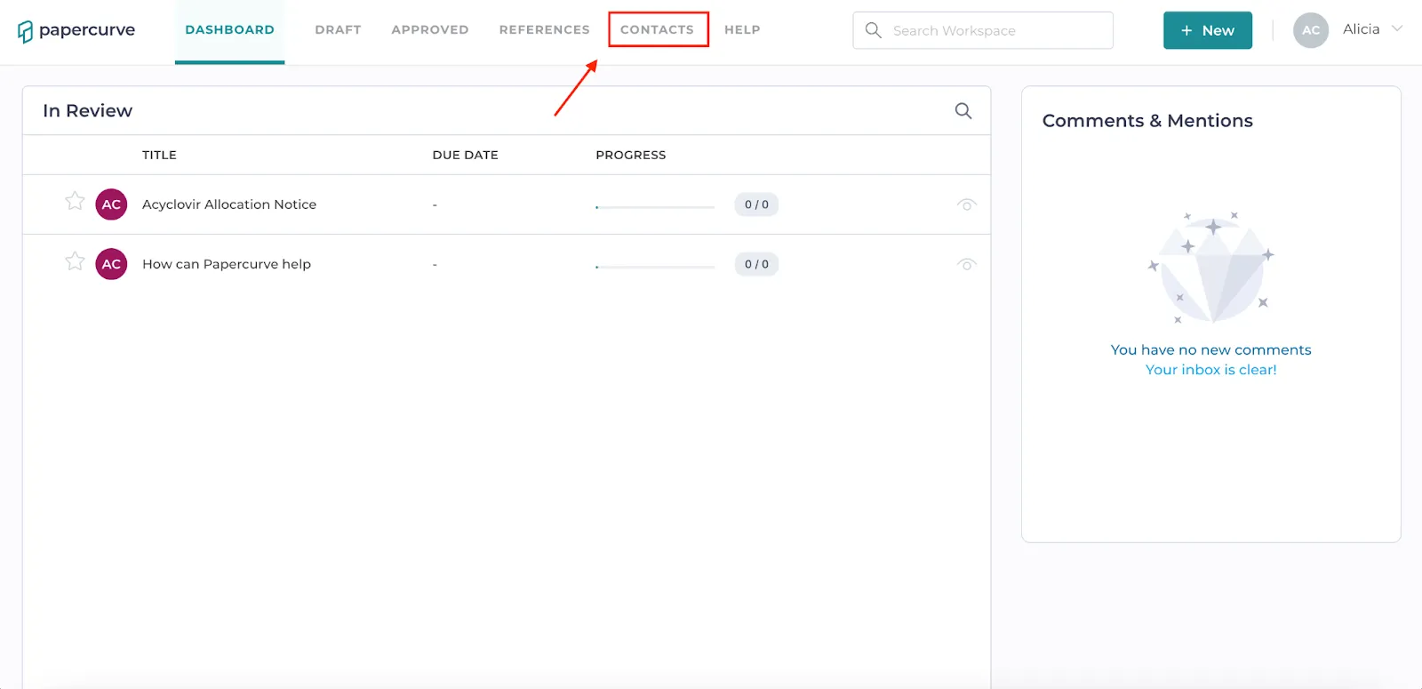Focus the Search Workspace field
The height and width of the screenshot is (689, 1422).
pyautogui.click(x=983, y=30)
